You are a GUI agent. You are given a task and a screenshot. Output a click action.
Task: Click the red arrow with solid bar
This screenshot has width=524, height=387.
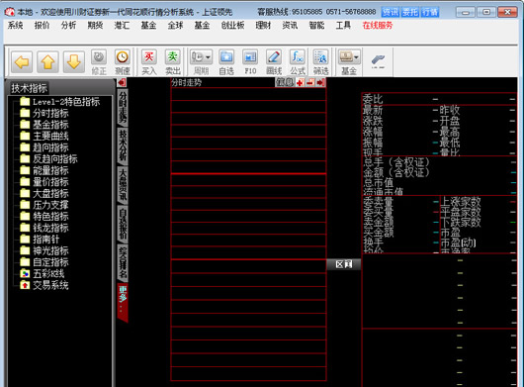pos(321,82)
